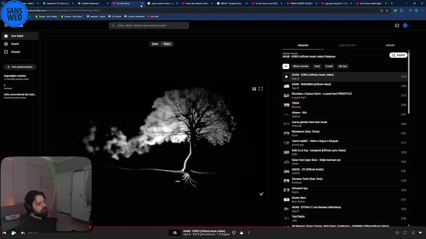Select "yarım kaldık" Hidra x Kayra track
The width and height of the screenshot is (426, 239).
click(345, 143)
